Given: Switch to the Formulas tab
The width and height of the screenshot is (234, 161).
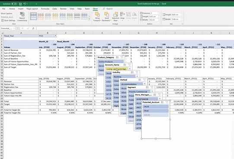Looking at the screenshot, I should point(45,9).
